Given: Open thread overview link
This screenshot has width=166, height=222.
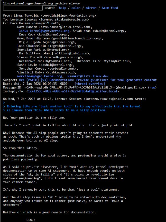Looking at the screenshot, I should 90,84.
